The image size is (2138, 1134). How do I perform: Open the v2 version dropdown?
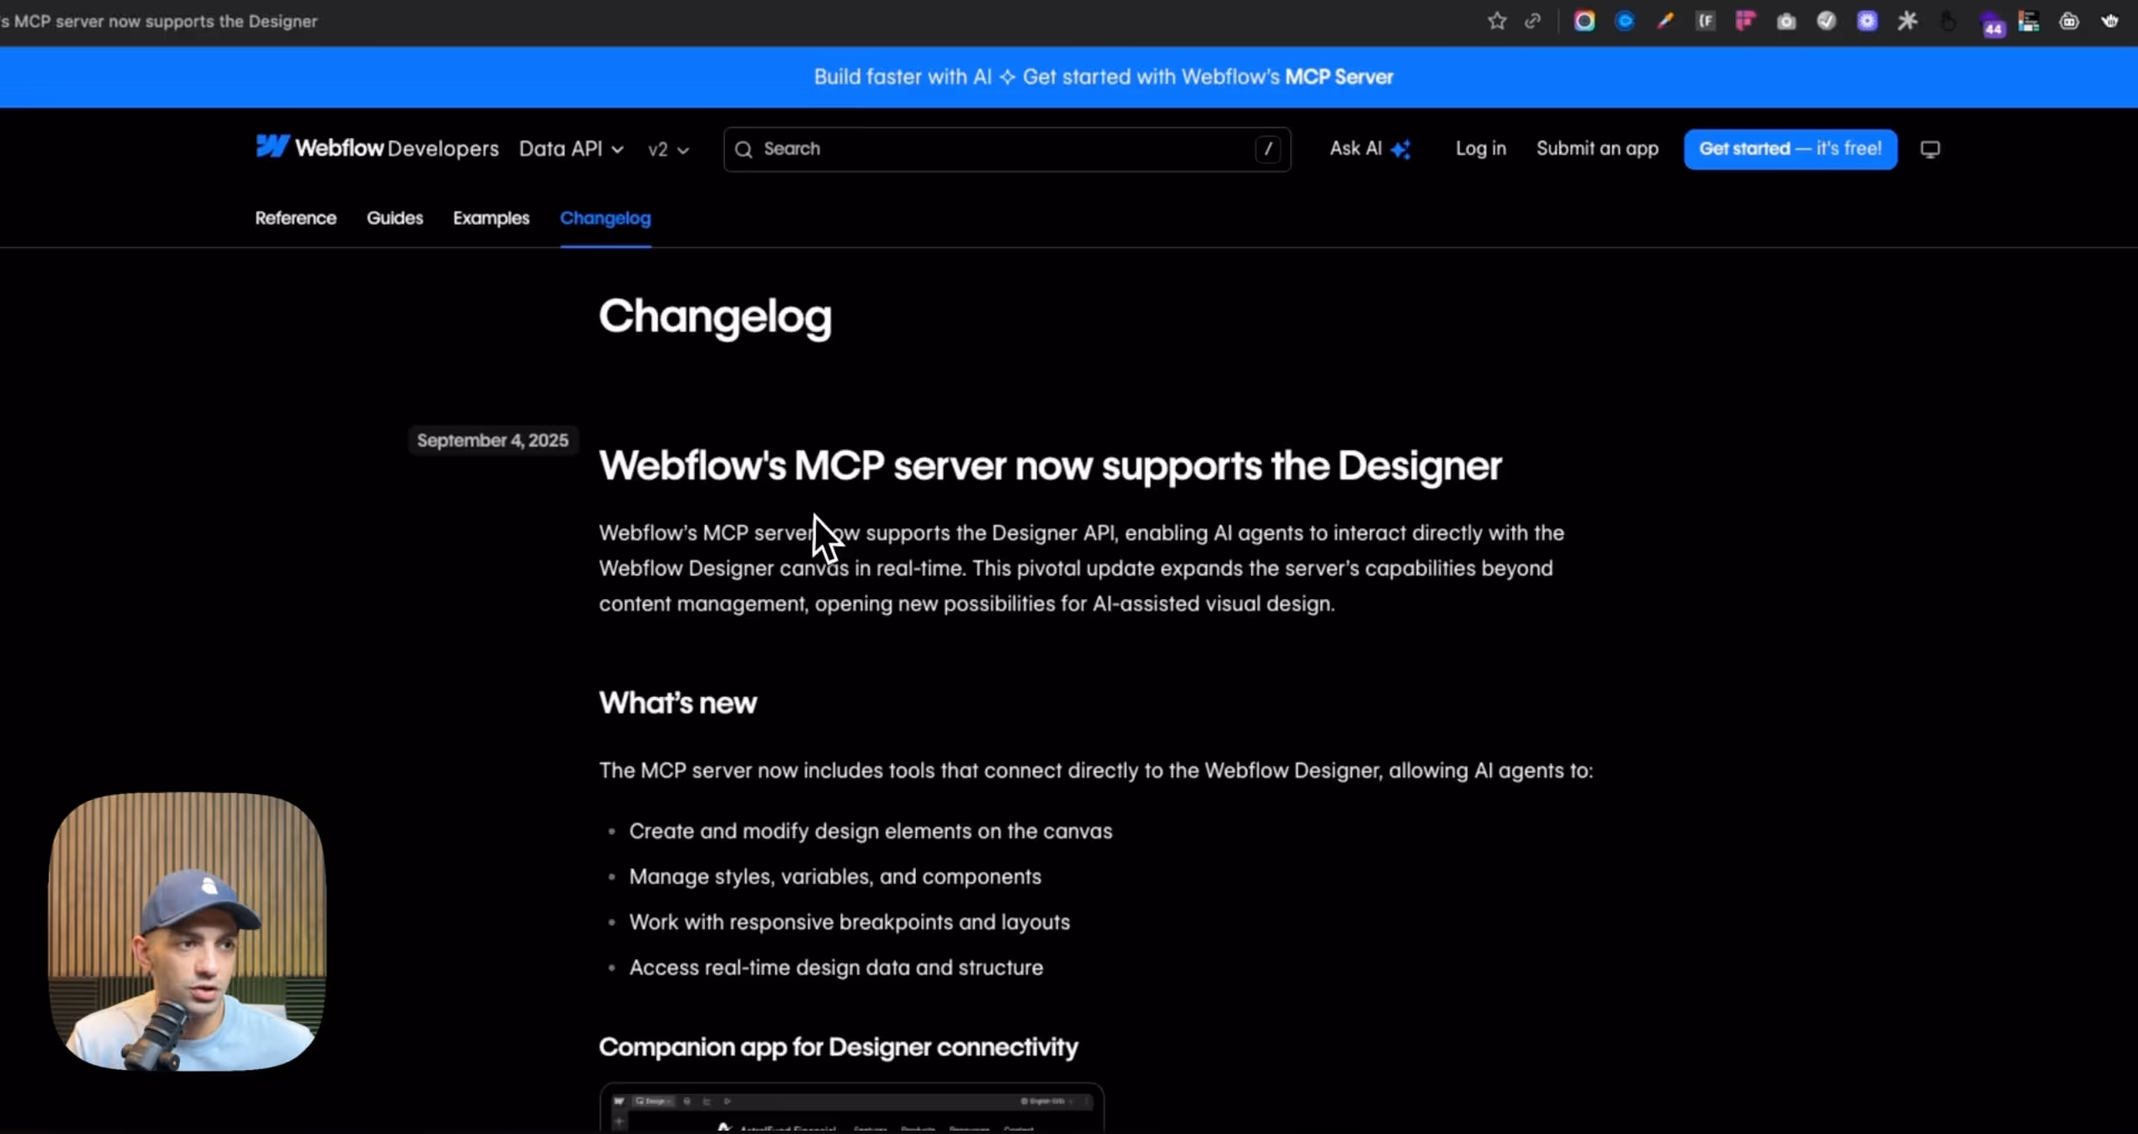[x=668, y=150]
